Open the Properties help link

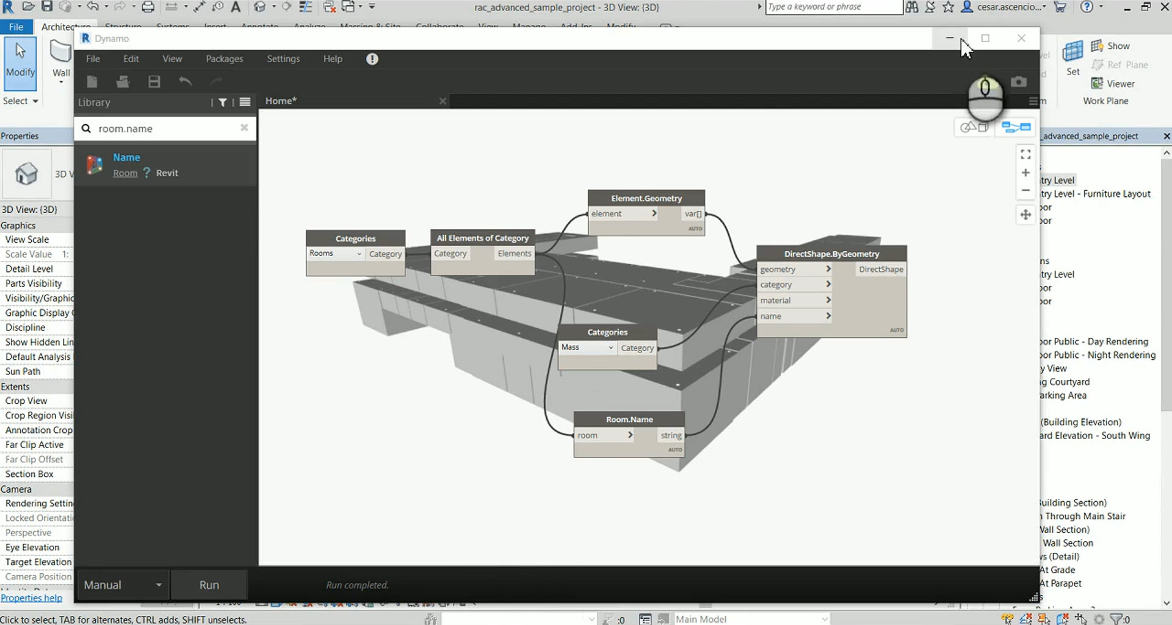(x=32, y=598)
